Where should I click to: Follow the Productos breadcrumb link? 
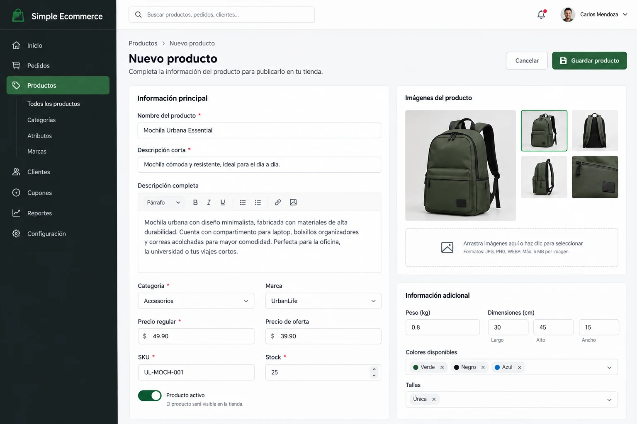click(143, 43)
